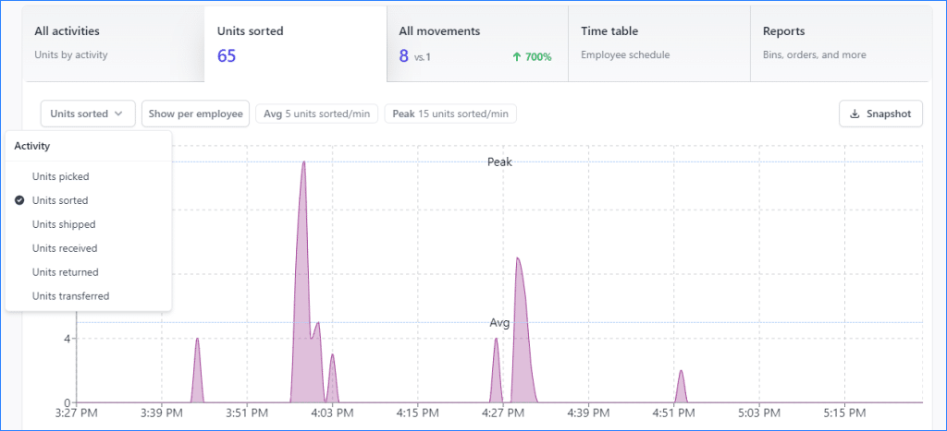The width and height of the screenshot is (947, 431).
Task: Click the download icon in Snapshot button
Action: [855, 114]
